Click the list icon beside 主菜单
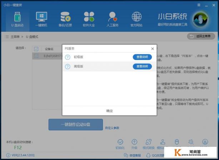Screen dimensions: 219x160 [6, 37]
